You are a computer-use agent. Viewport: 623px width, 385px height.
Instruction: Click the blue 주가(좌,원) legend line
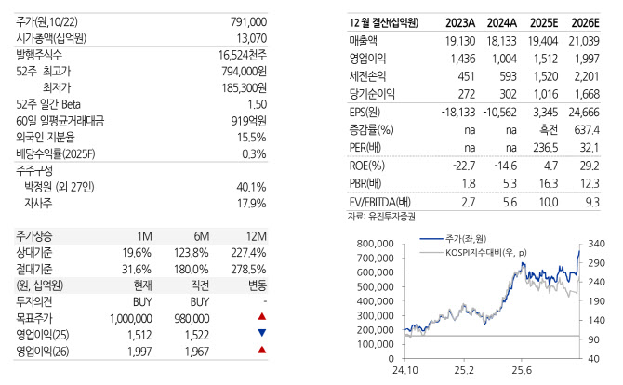point(427,240)
